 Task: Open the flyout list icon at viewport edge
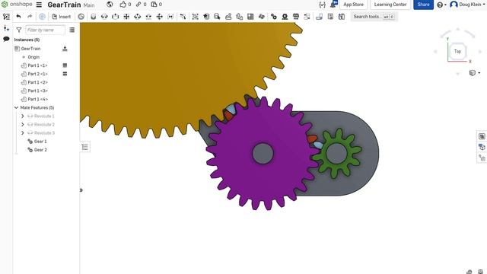(85, 147)
